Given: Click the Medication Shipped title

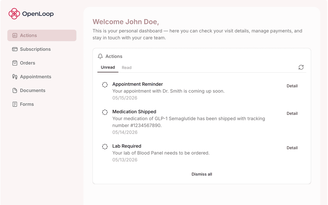Looking at the screenshot, I should tap(134, 112).
